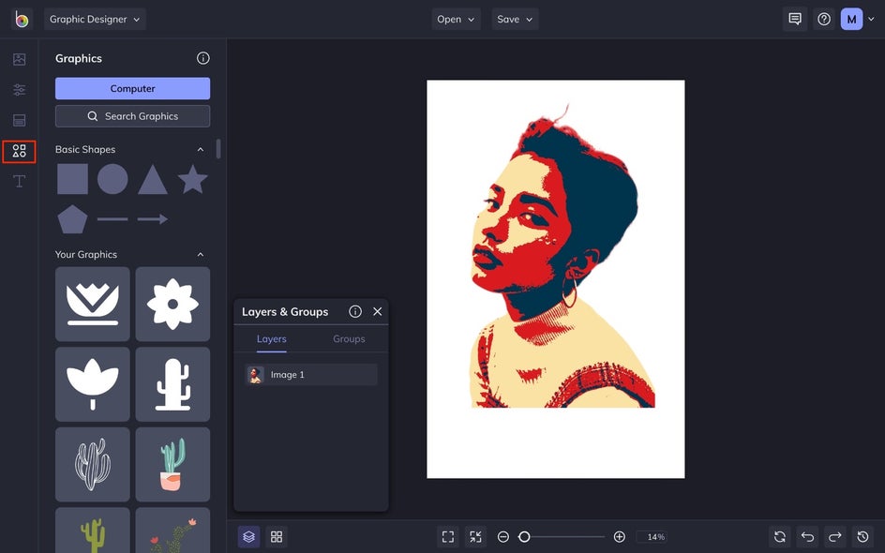The height and width of the screenshot is (553, 885).
Task: Click the M user avatar
Action: [x=851, y=19]
